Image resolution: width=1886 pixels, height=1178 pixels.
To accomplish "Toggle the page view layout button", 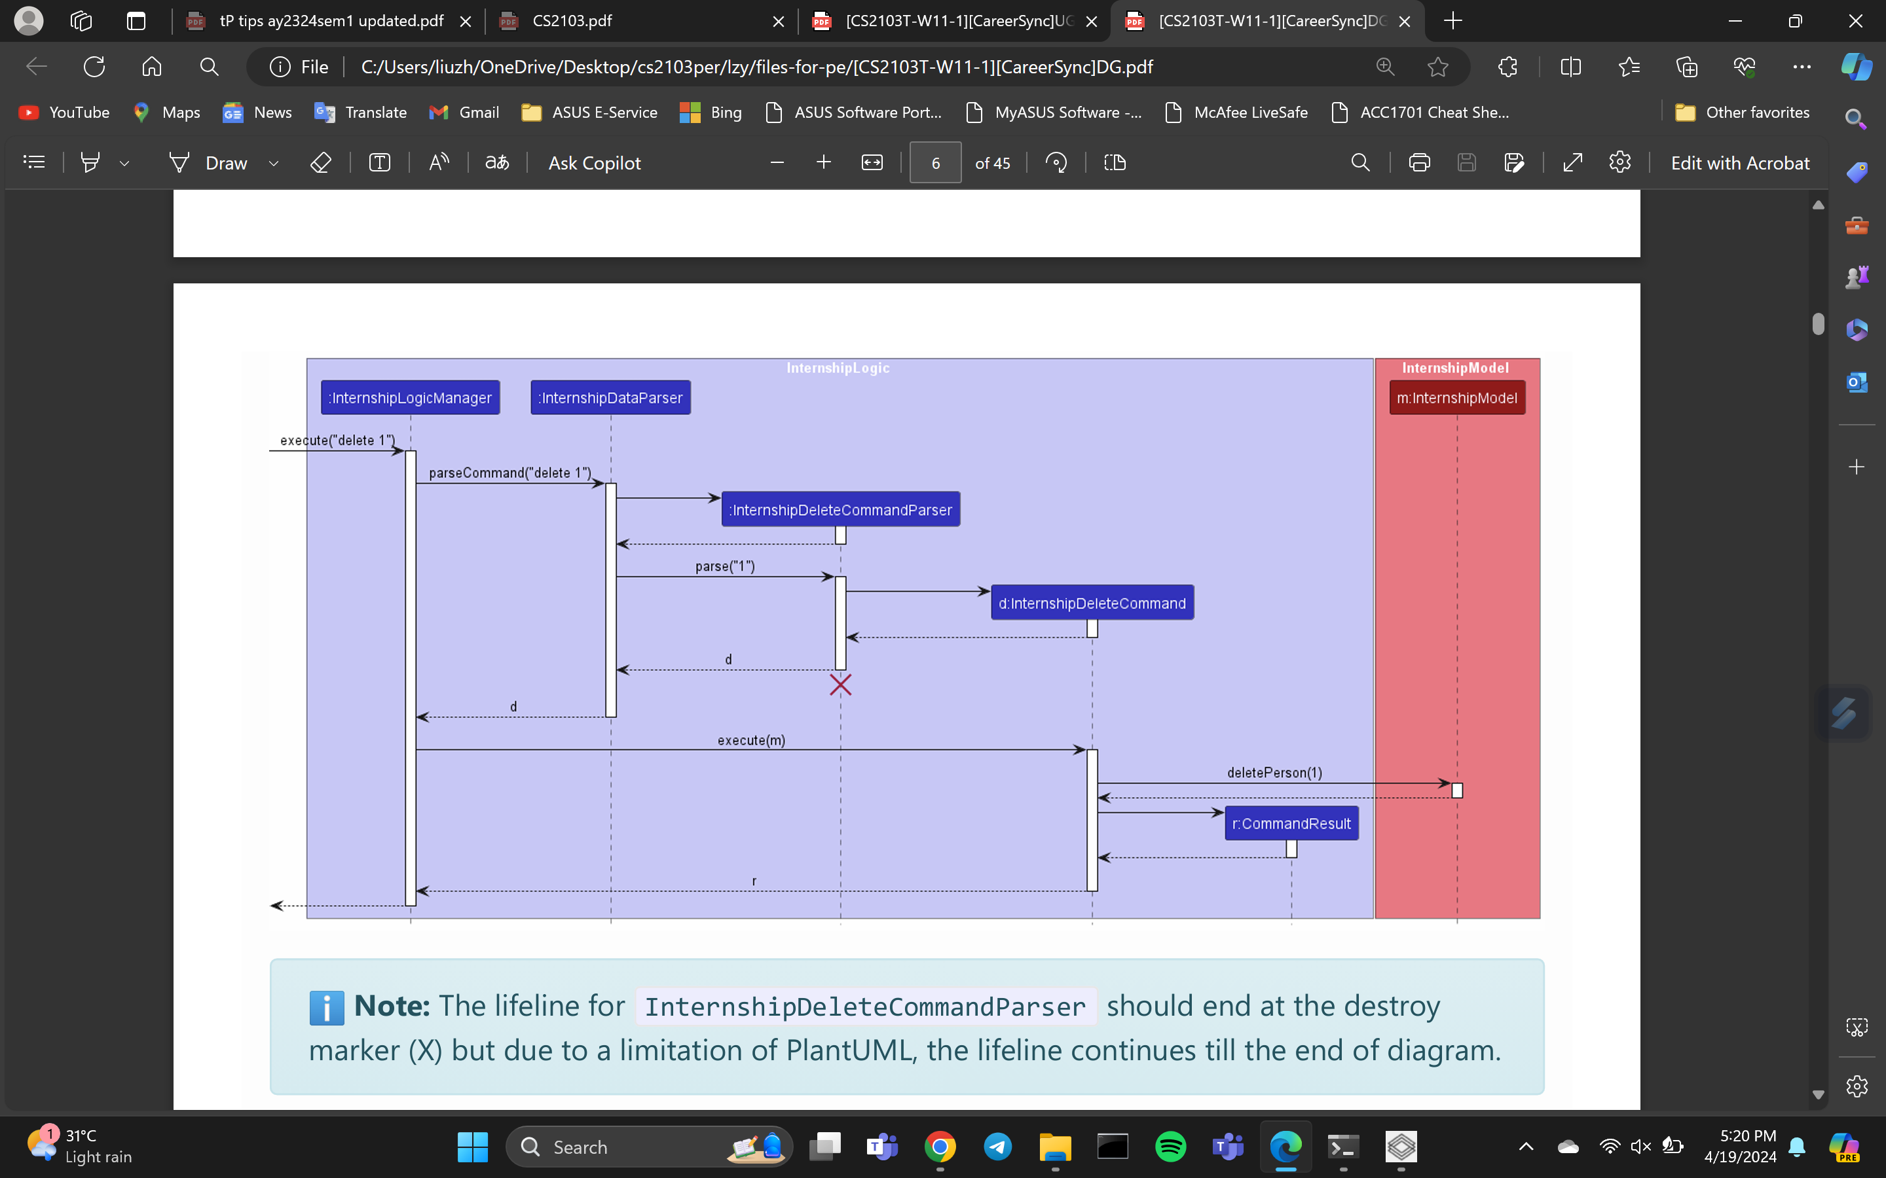I will pyautogui.click(x=1115, y=163).
